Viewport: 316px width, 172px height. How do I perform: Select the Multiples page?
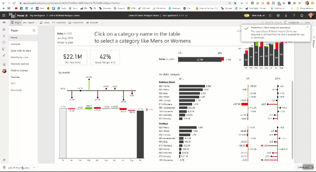pos(23,44)
